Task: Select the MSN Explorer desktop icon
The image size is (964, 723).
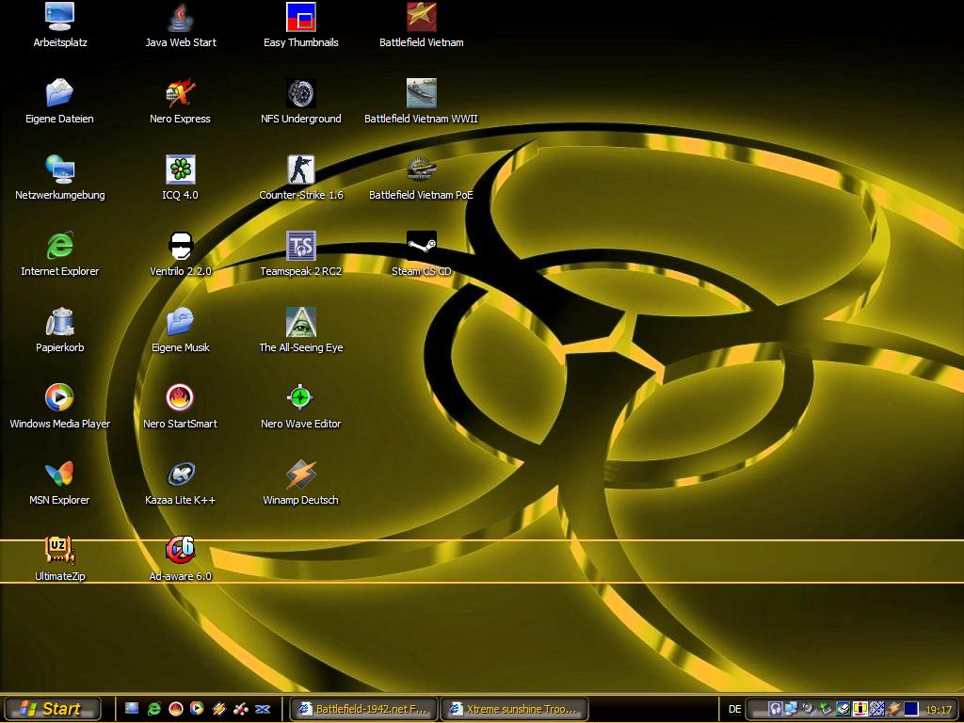Action: click(59, 483)
